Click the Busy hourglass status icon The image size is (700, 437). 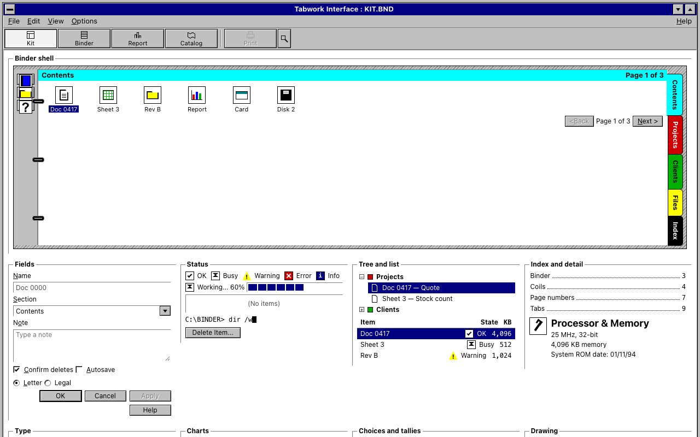(215, 276)
